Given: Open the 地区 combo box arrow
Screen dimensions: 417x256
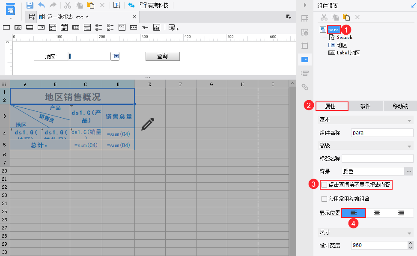Looking at the screenshot, I should pyautogui.click(x=115, y=56).
